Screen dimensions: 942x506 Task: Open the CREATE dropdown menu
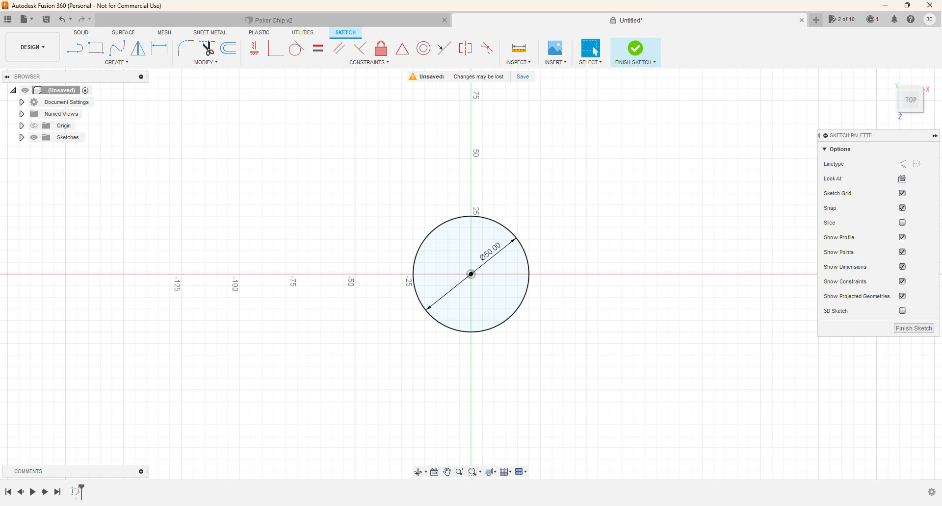[x=117, y=62]
